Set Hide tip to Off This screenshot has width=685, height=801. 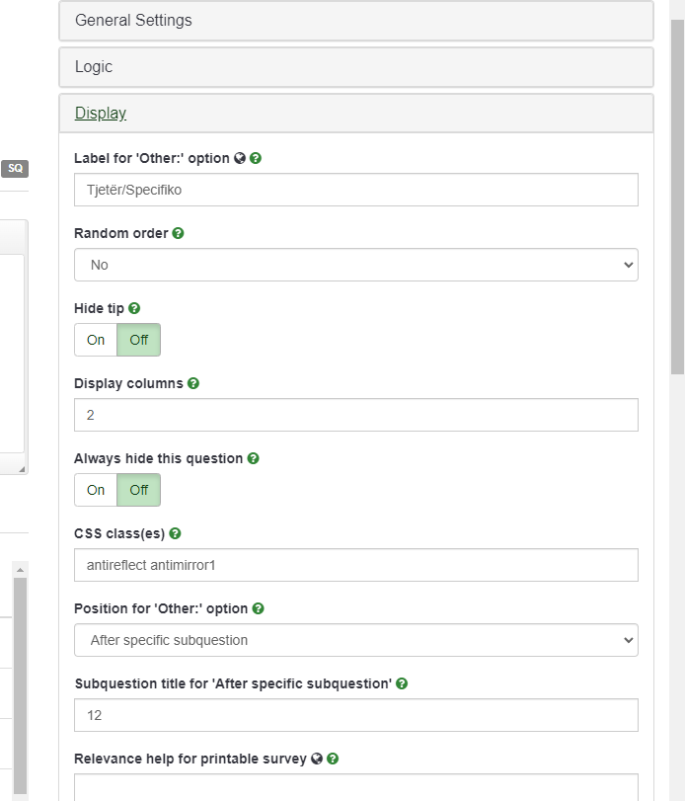pyautogui.click(x=139, y=340)
